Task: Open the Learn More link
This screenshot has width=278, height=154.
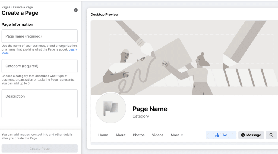Action: (x=72, y=49)
